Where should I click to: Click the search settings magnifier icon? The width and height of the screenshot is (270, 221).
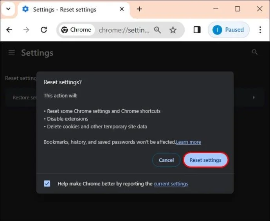point(255,52)
